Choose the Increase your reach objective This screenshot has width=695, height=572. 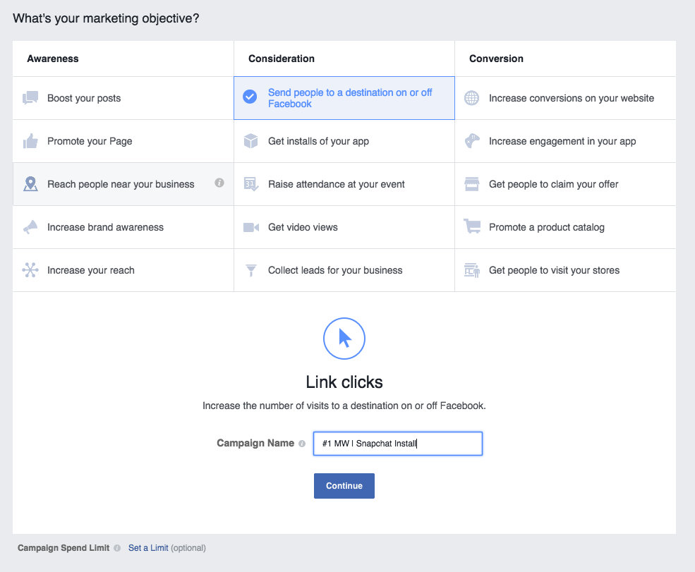tap(123, 270)
